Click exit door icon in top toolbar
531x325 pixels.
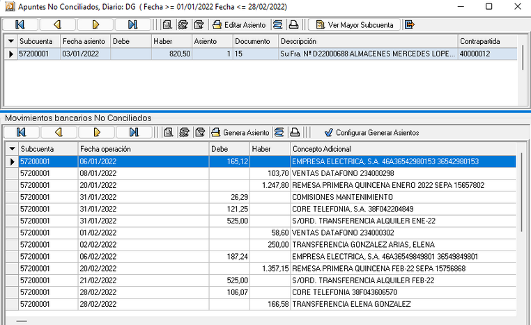(x=410, y=24)
